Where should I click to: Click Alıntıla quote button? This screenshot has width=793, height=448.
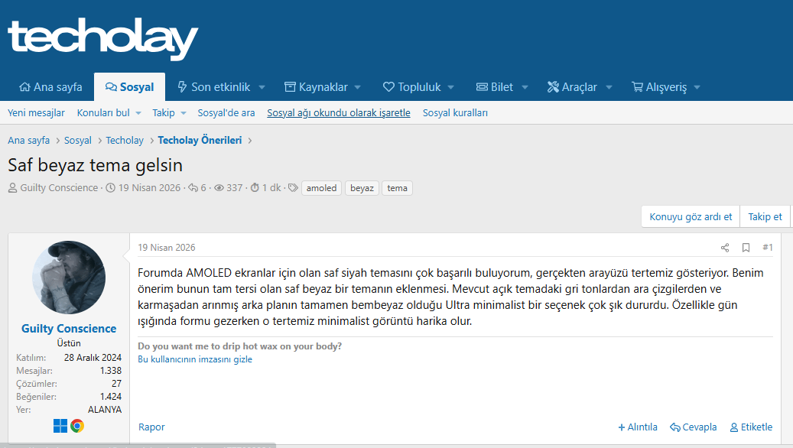pyautogui.click(x=638, y=427)
